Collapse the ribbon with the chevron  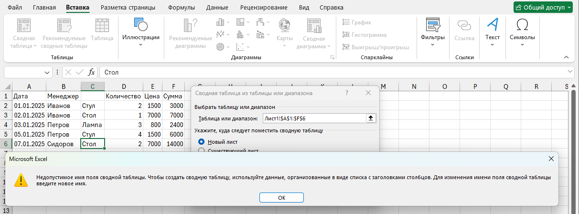[567, 57]
